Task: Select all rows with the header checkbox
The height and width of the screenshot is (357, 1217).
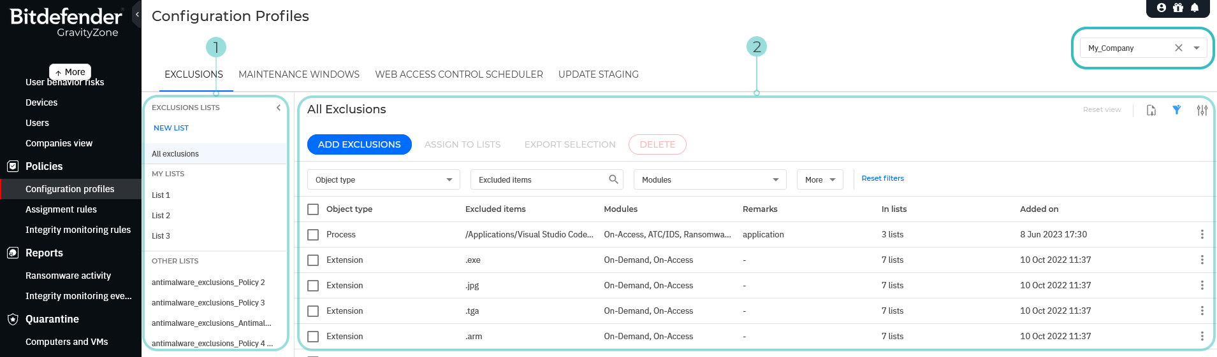Action: (x=313, y=209)
